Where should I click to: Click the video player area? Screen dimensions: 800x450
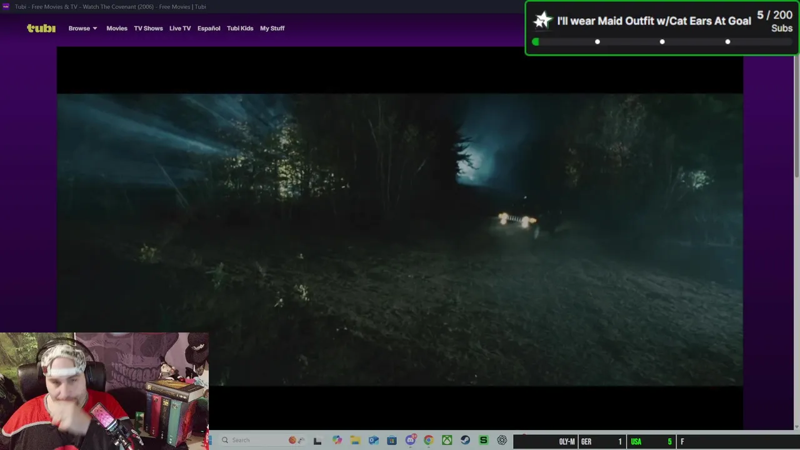[400, 239]
